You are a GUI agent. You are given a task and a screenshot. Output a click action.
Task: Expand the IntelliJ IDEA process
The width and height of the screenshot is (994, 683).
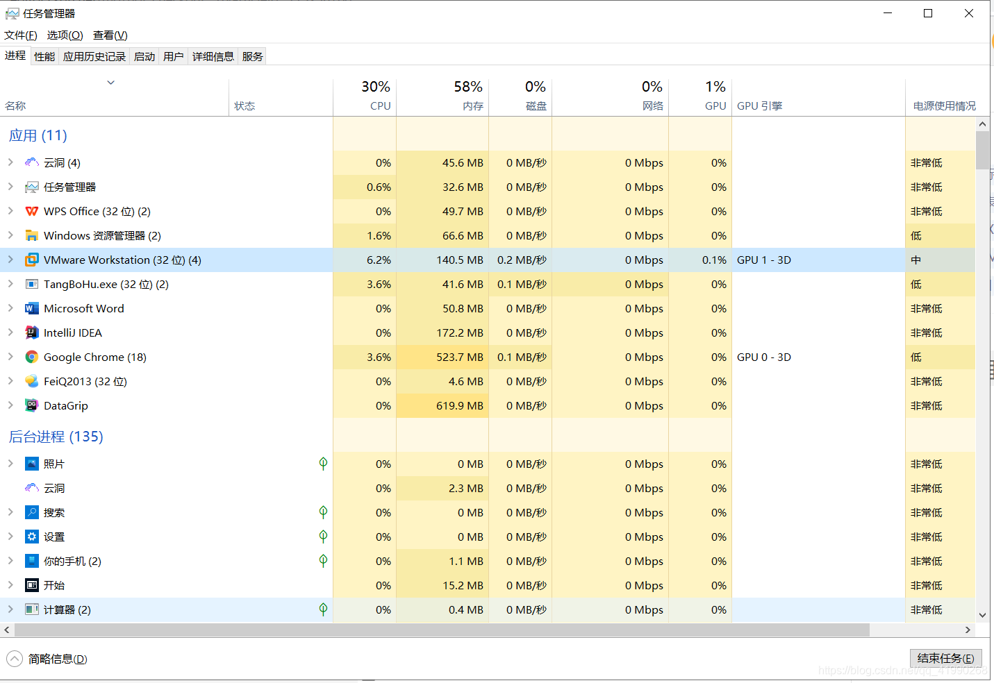click(10, 332)
